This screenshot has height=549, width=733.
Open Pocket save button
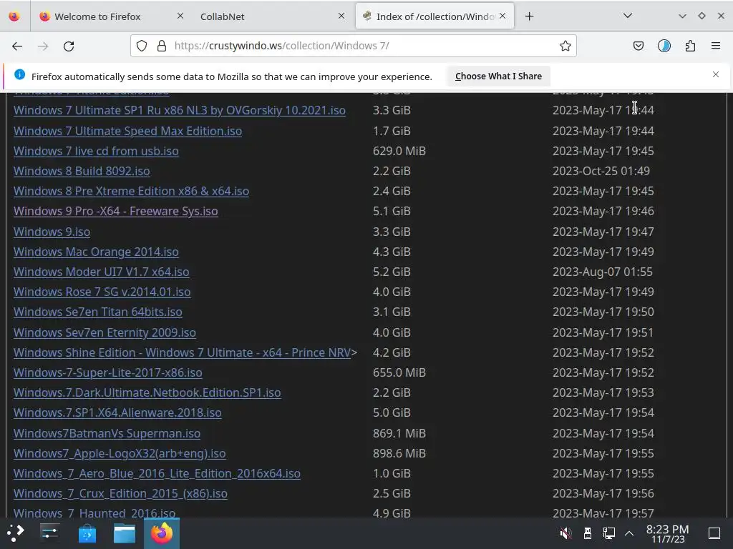638,46
